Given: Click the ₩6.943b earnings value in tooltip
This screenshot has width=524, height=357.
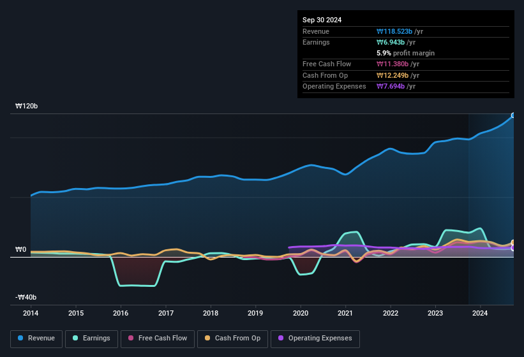Looking at the screenshot, I should click(397, 42).
